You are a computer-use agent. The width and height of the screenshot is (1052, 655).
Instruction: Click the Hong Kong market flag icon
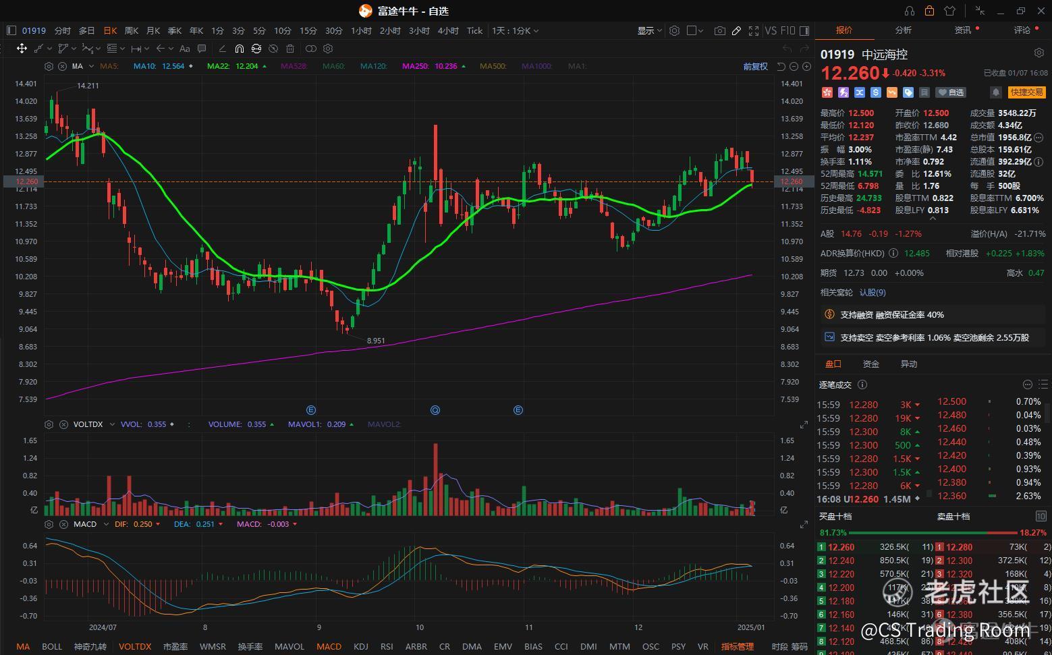827,92
